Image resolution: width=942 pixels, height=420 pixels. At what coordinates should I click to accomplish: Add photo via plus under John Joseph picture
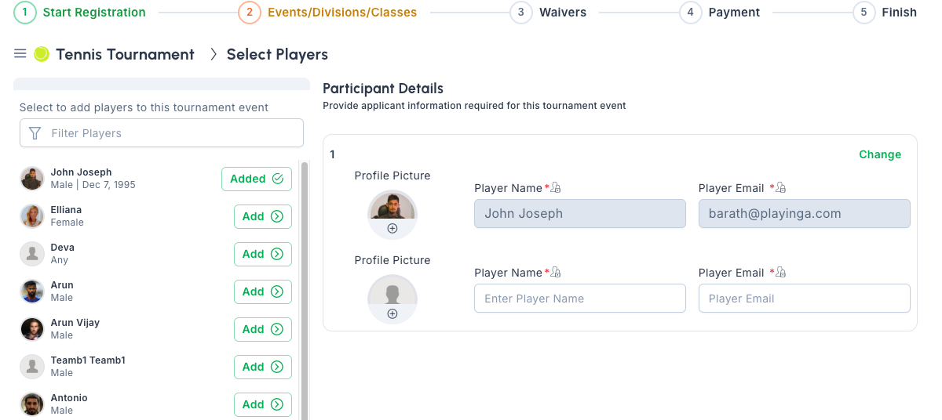click(x=392, y=229)
